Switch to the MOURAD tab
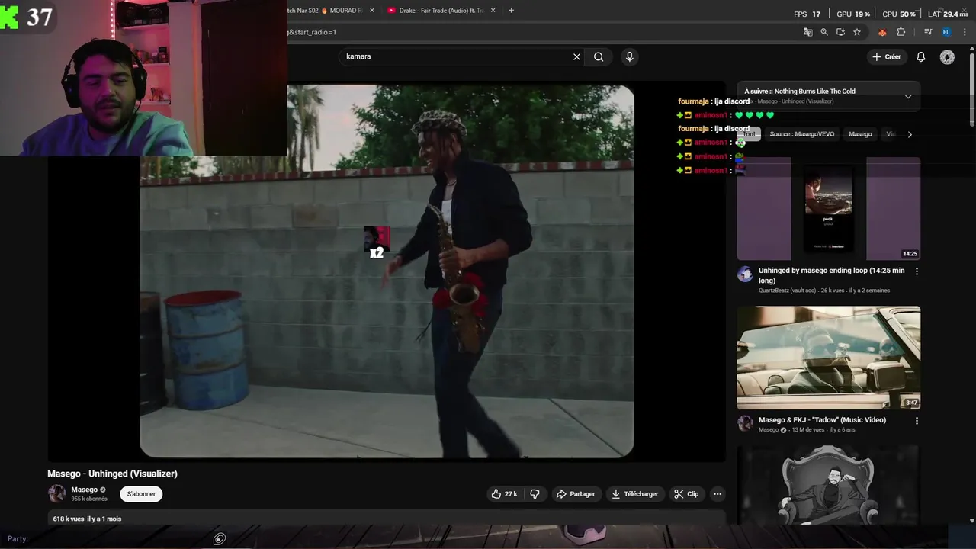The image size is (976, 549). click(328, 11)
